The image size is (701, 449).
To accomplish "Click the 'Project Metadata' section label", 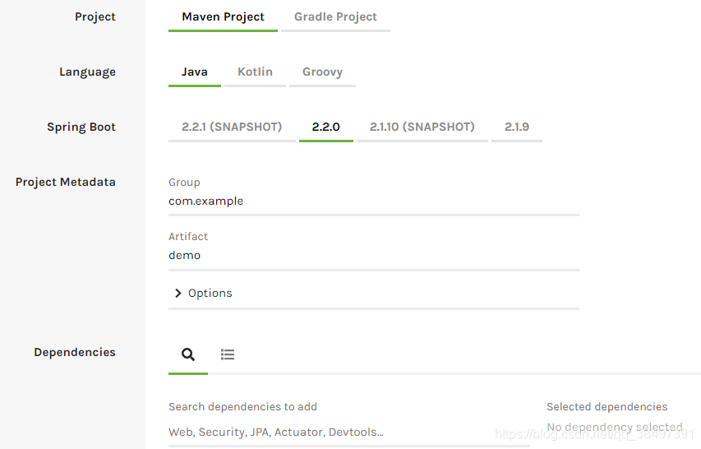I will point(65,182).
